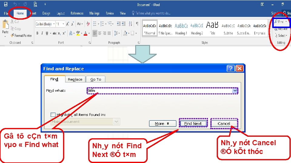291x163 pixels.
Task: Click Cut in the Clipboard group
Action: click(x=15, y=22)
